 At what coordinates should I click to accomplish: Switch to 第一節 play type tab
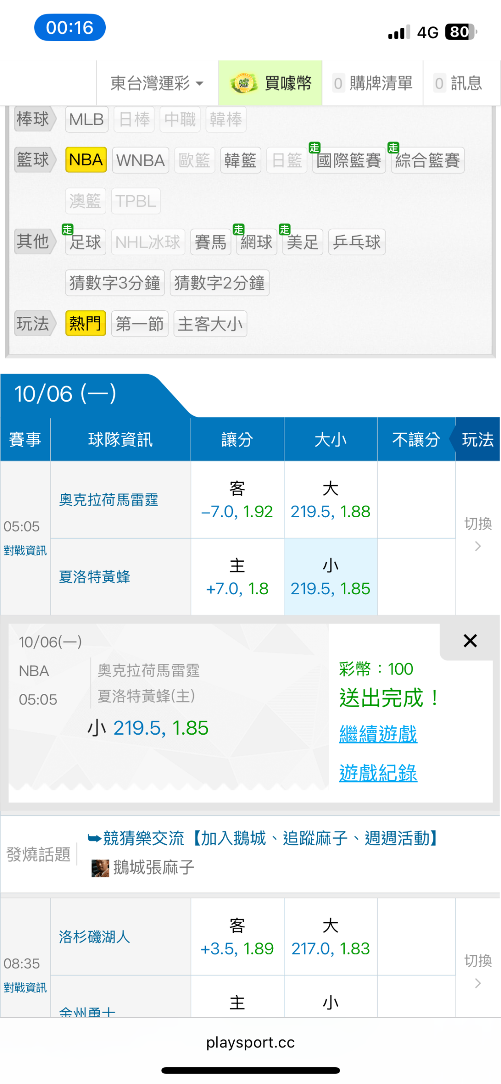pyautogui.click(x=140, y=323)
